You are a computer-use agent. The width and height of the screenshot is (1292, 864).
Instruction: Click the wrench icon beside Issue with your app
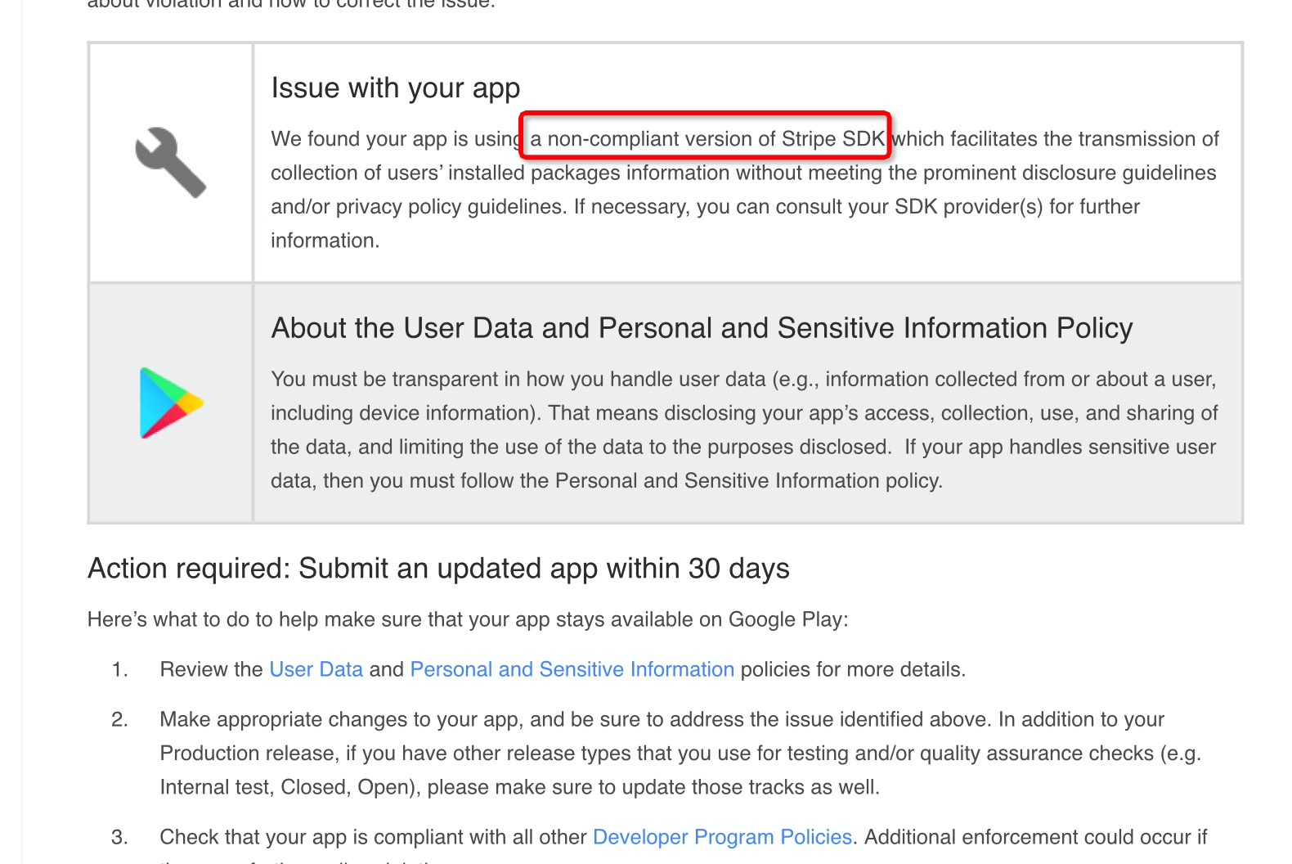pyautogui.click(x=170, y=162)
